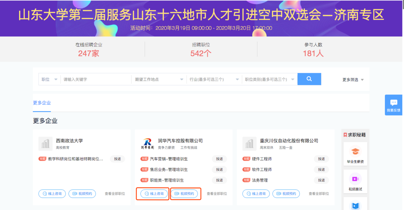Start 线上咨询 with 润华汽车控股有限公司
The image size is (404, 210).
pos(154,193)
